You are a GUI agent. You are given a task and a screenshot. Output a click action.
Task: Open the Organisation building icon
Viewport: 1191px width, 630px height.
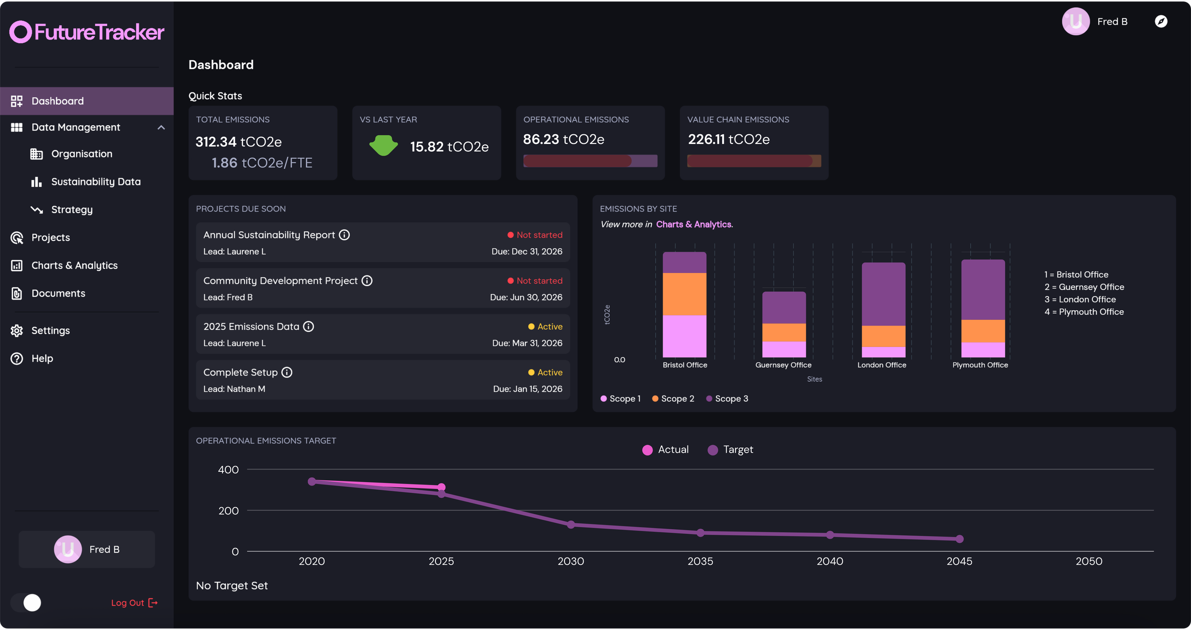tap(37, 153)
